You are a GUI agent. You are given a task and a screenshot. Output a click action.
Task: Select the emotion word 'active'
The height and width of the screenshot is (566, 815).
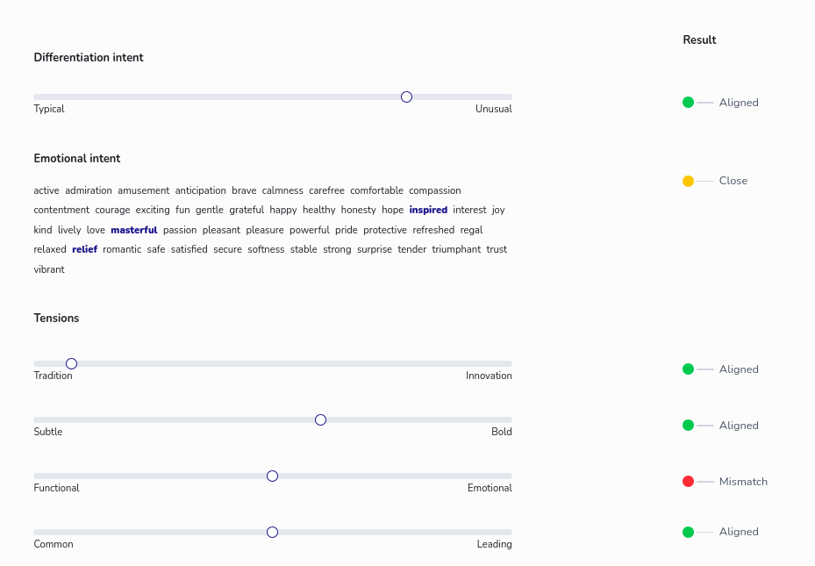46,190
